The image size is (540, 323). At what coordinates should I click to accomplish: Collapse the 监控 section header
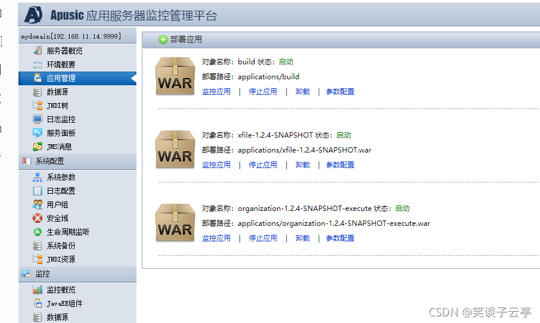click(x=77, y=274)
